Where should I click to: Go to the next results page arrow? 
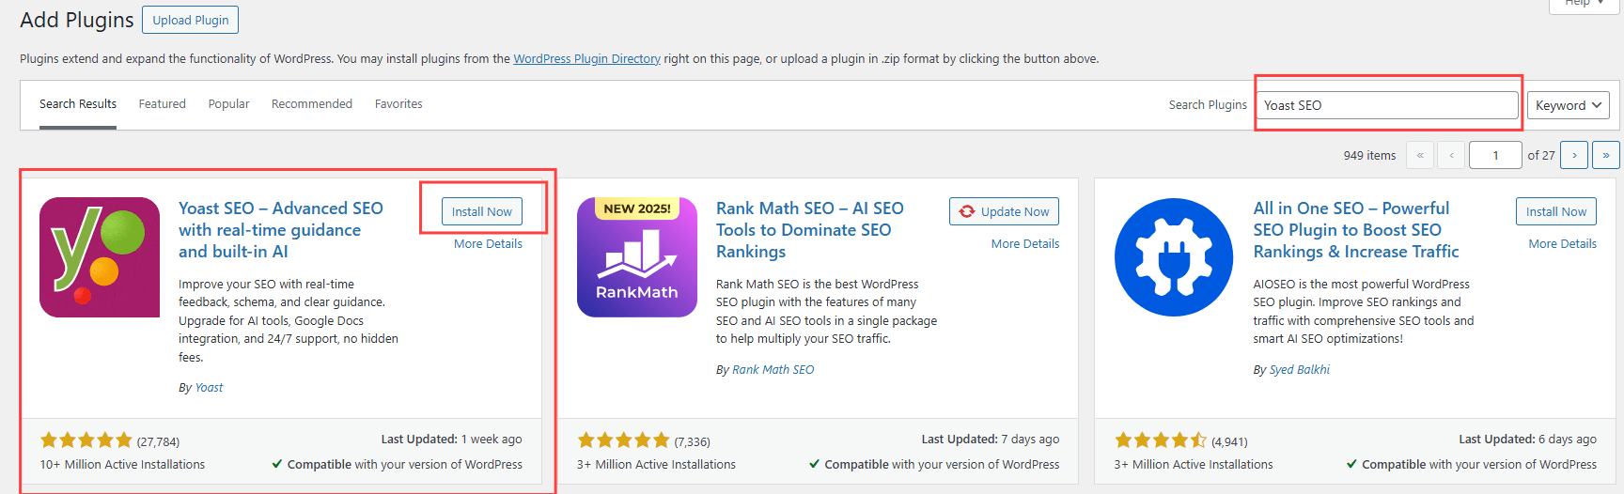click(x=1574, y=155)
